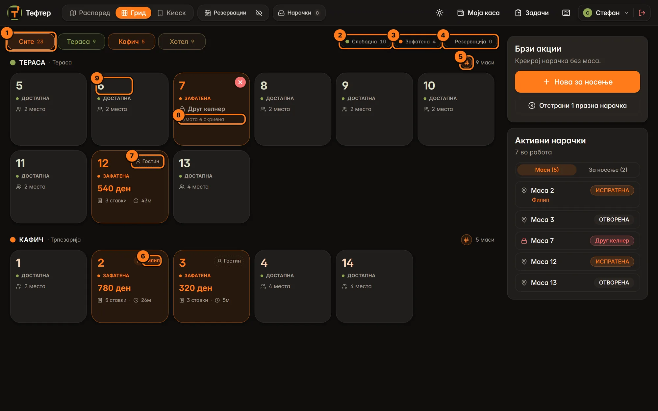Click the red X on table 7
This screenshot has height=411, width=658.
point(240,82)
